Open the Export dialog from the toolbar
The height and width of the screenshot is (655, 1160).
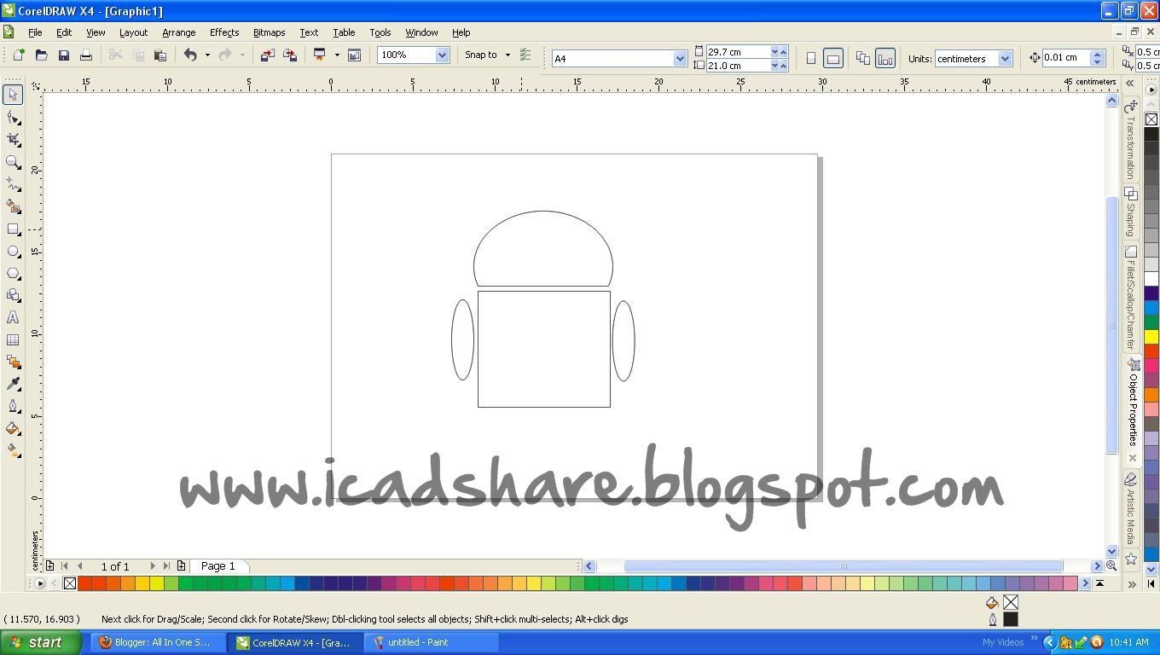pyautogui.click(x=290, y=54)
